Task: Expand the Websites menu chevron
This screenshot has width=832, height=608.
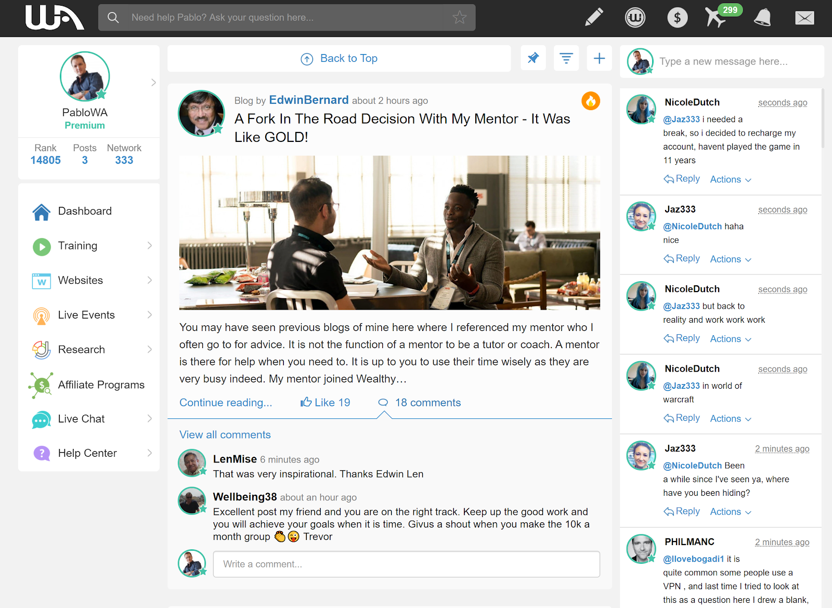Action: (150, 280)
